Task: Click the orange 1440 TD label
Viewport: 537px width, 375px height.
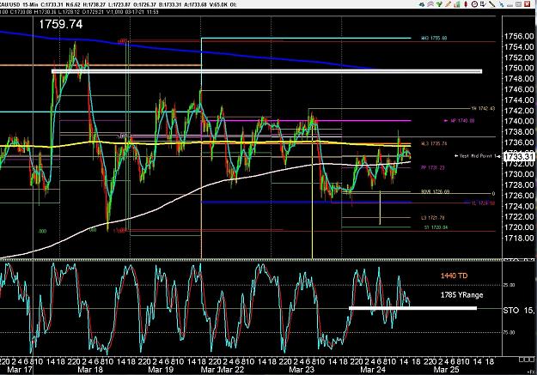Action: point(454,275)
